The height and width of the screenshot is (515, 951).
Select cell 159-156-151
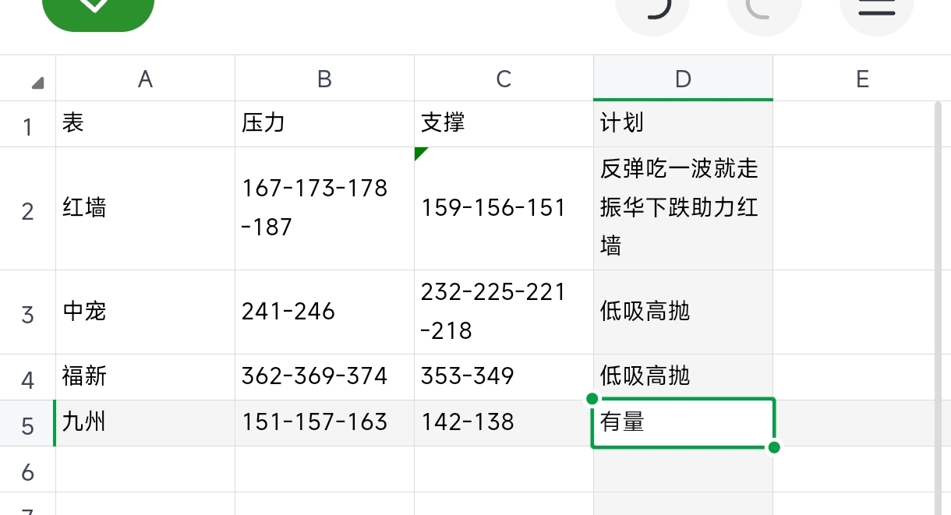point(504,209)
